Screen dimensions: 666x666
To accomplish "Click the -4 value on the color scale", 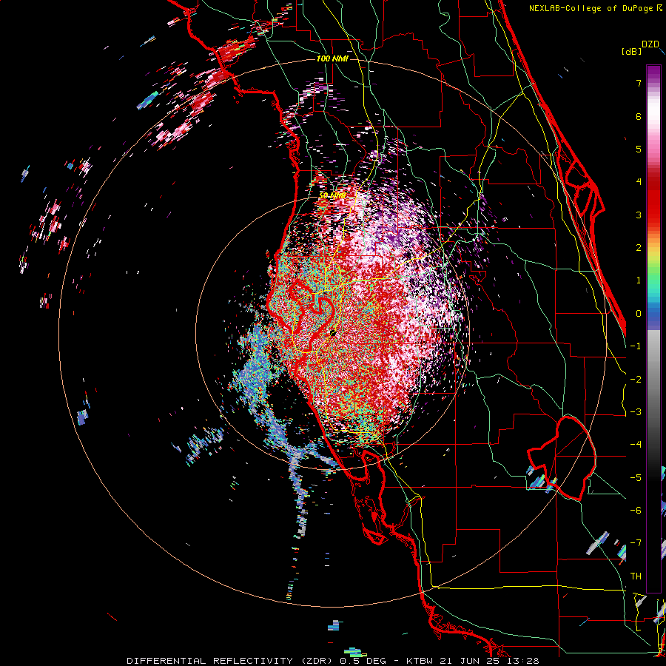I will pyautogui.click(x=636, y=445).
